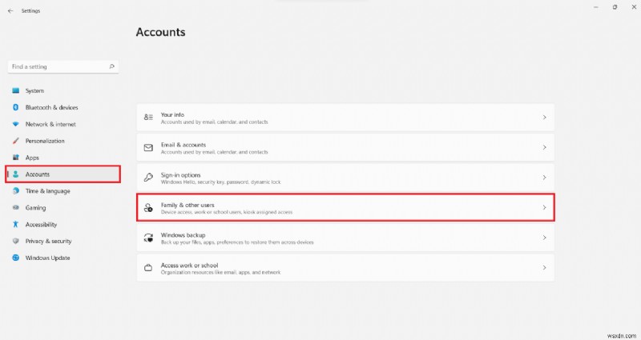
Task: Go to Time & language settings
Action: tap(47, 191)
